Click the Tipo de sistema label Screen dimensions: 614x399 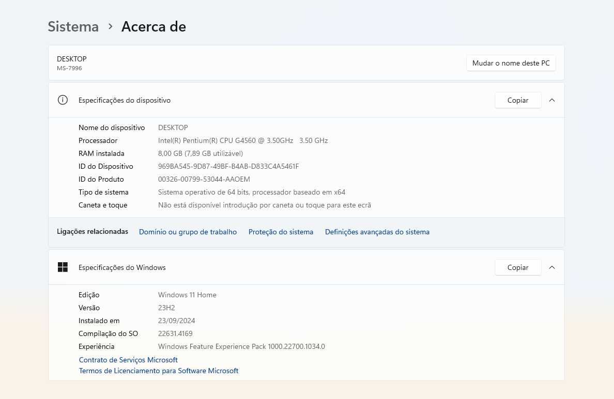click(x=103, y=192)
